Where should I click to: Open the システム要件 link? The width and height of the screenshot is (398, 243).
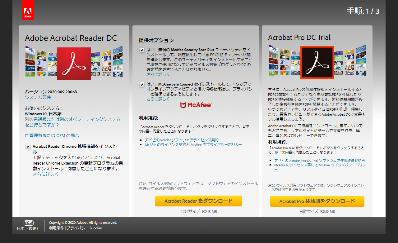38,97
